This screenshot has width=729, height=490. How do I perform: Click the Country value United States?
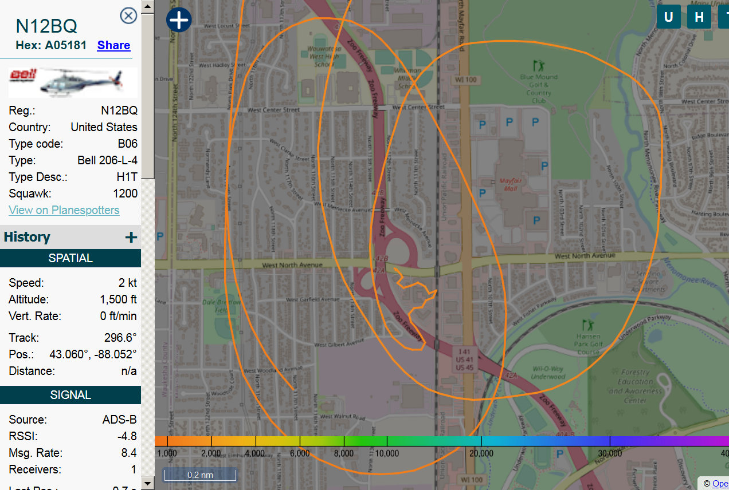(x=104, y=127)
